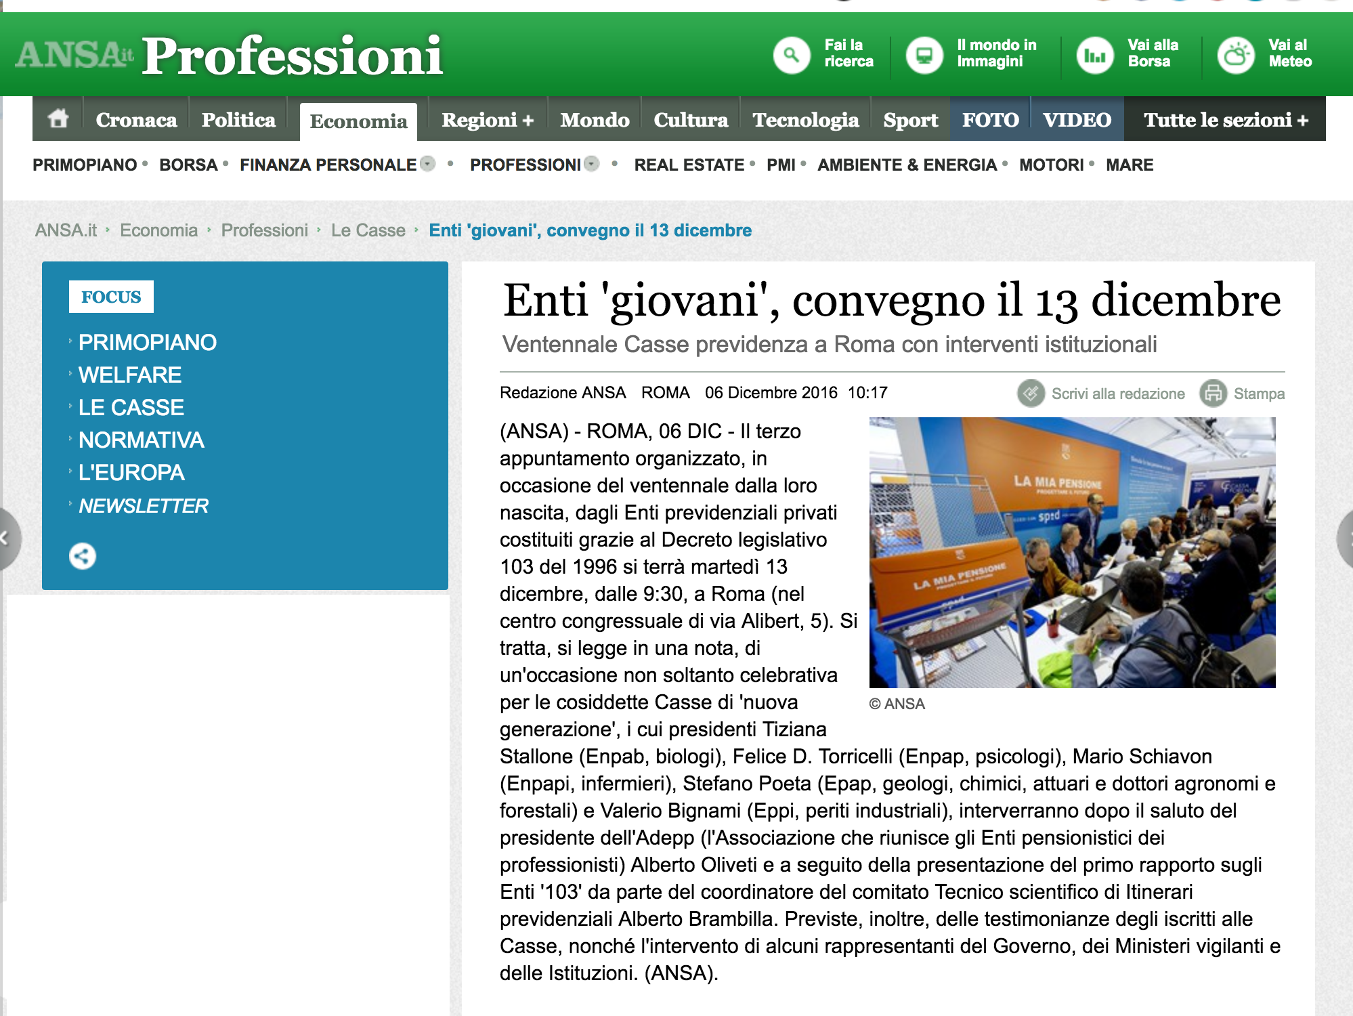The image size is (1353, 1016).
Task: Open Il mondo in Immagini monitor icon
Action: [924, 55]
